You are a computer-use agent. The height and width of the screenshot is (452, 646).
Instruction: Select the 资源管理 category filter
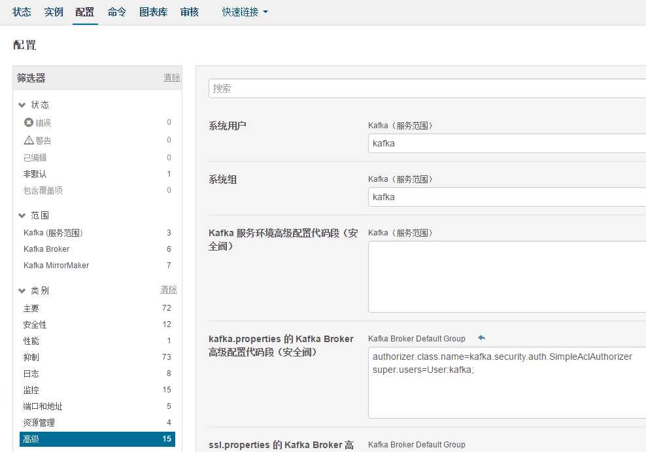[97, 423]
